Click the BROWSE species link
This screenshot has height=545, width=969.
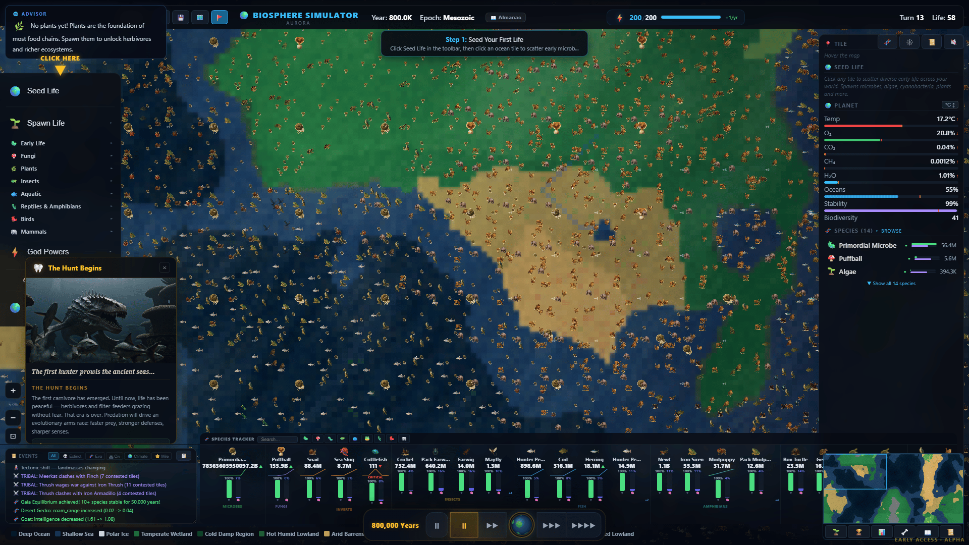coord(891,231)
